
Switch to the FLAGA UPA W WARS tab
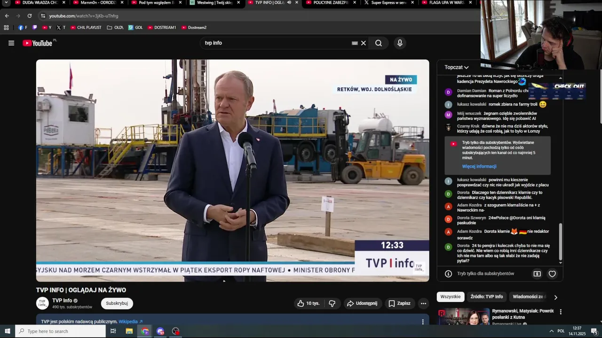pyautogui.click(x=446, y=3)
